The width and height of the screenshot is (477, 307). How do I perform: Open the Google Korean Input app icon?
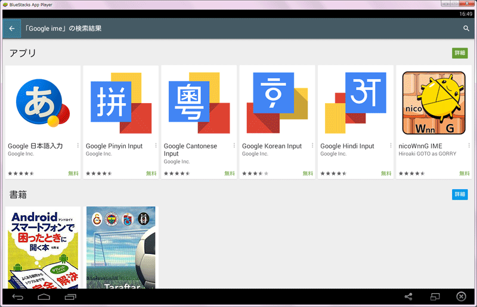tap(277, 103)
